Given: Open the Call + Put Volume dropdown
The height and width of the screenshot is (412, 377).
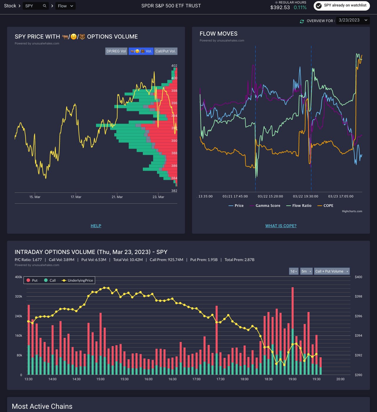Looking at the screenshot, I should 332,271.
